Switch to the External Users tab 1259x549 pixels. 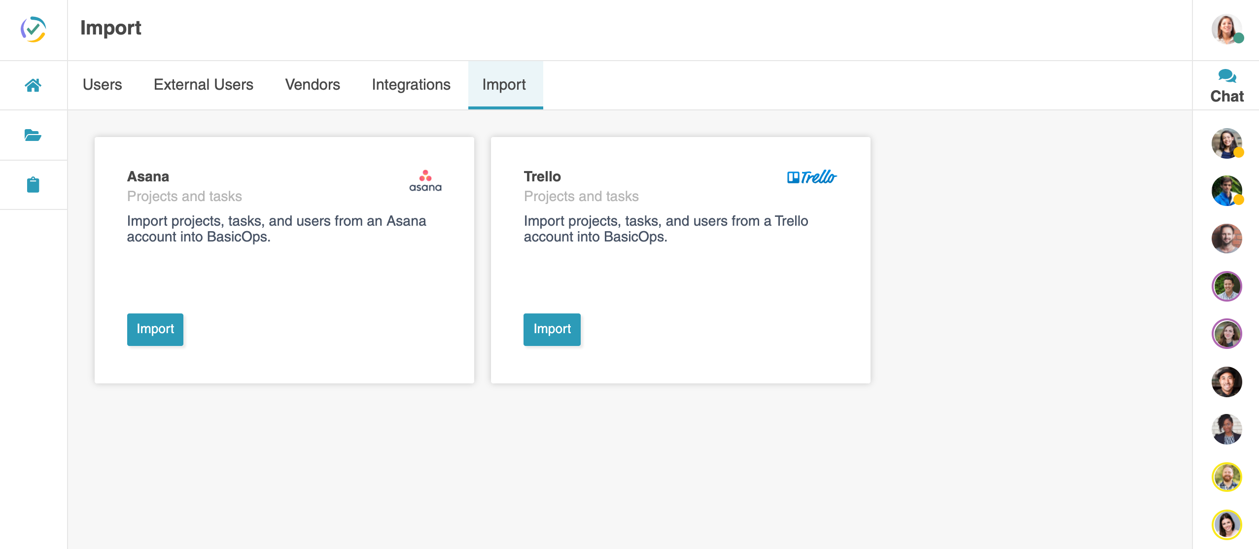coord(203,85)
